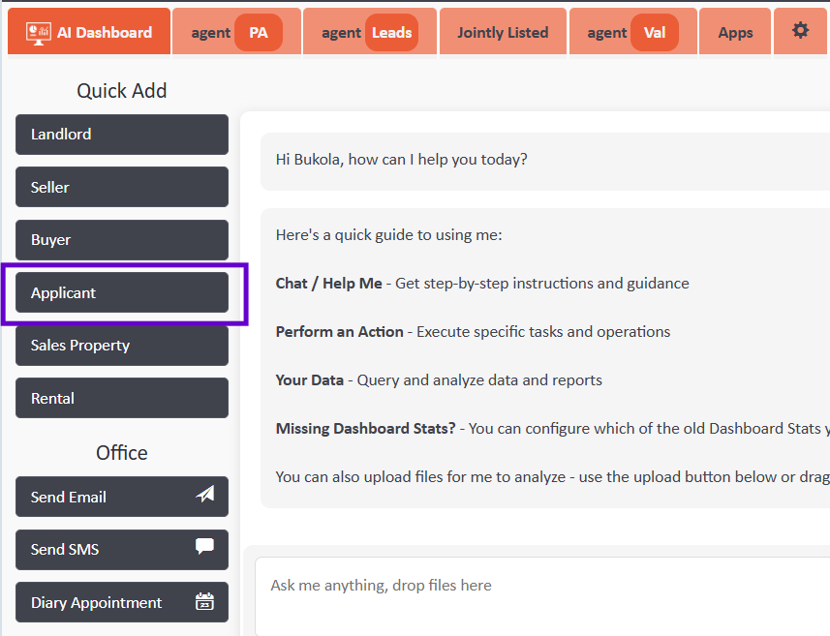Viewport: 830px width, 636px height.
Task: Click the speech bubble SMS icon
Action: [x=205, y=547]
